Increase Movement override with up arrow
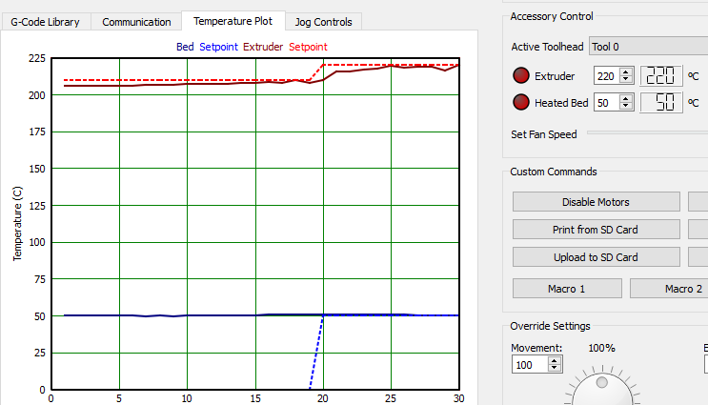708x405 pixels. (554, 360)
